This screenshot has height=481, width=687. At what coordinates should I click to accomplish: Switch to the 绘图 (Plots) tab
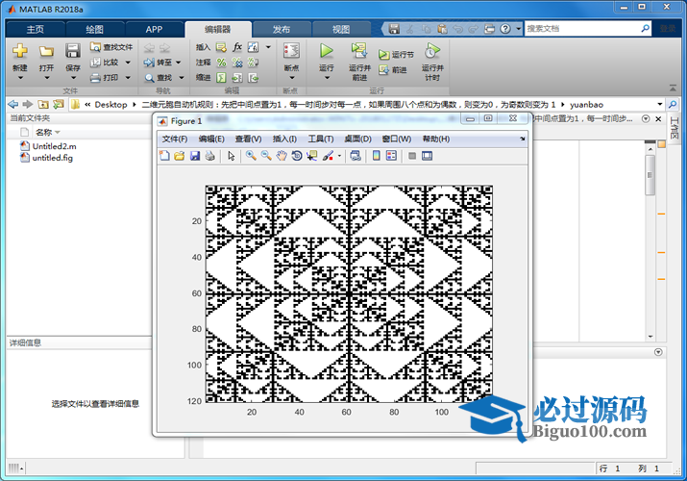tap(94, 29)
